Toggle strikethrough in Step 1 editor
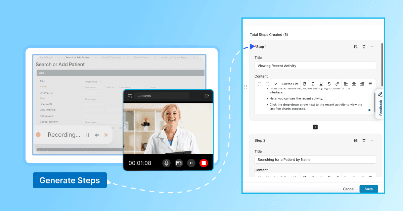This screenshot has height=211, width=403. [329, 84]
